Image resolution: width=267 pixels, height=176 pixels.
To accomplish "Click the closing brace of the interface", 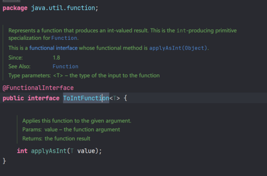I will (4, 161).
